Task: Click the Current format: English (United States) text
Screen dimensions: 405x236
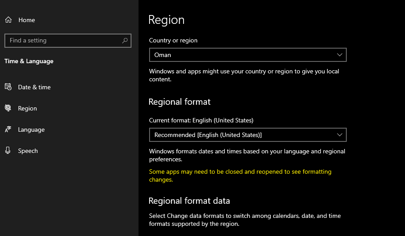Action: click(201, 120)
